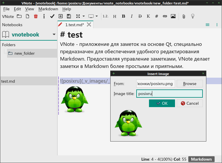Open the Edit menu

(17, 9)
